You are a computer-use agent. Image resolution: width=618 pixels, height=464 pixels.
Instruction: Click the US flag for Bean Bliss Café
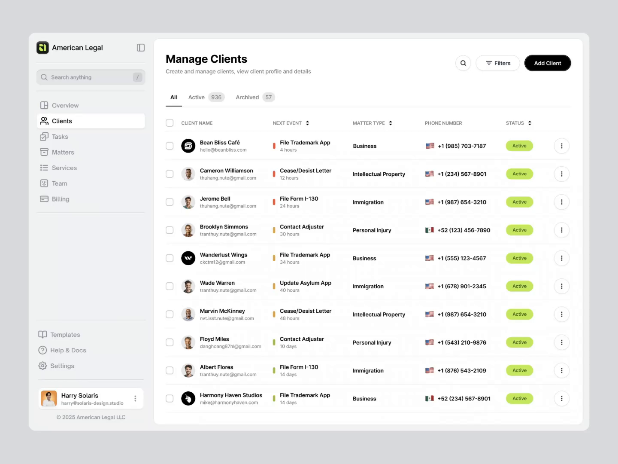coord(430,146)
